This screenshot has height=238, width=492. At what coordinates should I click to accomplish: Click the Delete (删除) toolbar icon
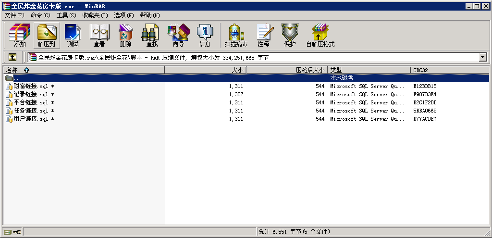click(125, 35)
